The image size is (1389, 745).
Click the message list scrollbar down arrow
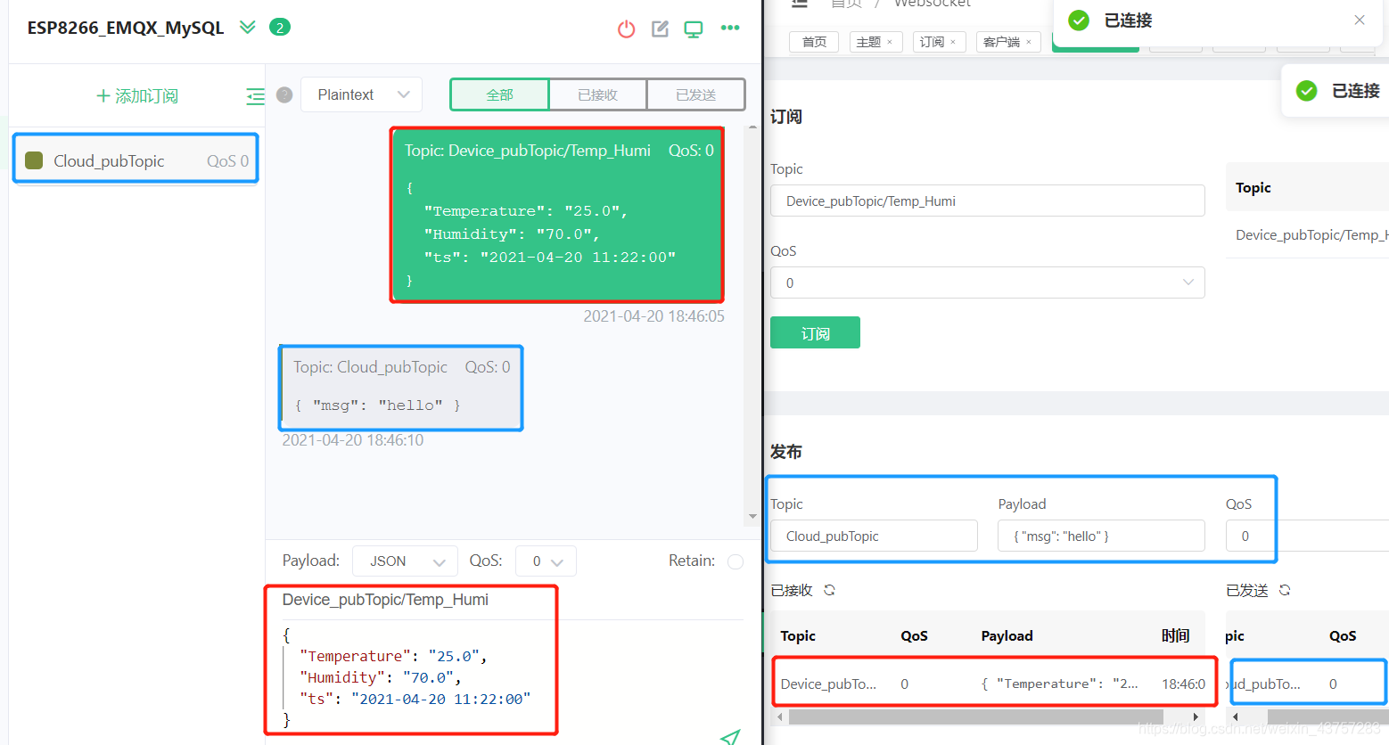coord(752,517)
